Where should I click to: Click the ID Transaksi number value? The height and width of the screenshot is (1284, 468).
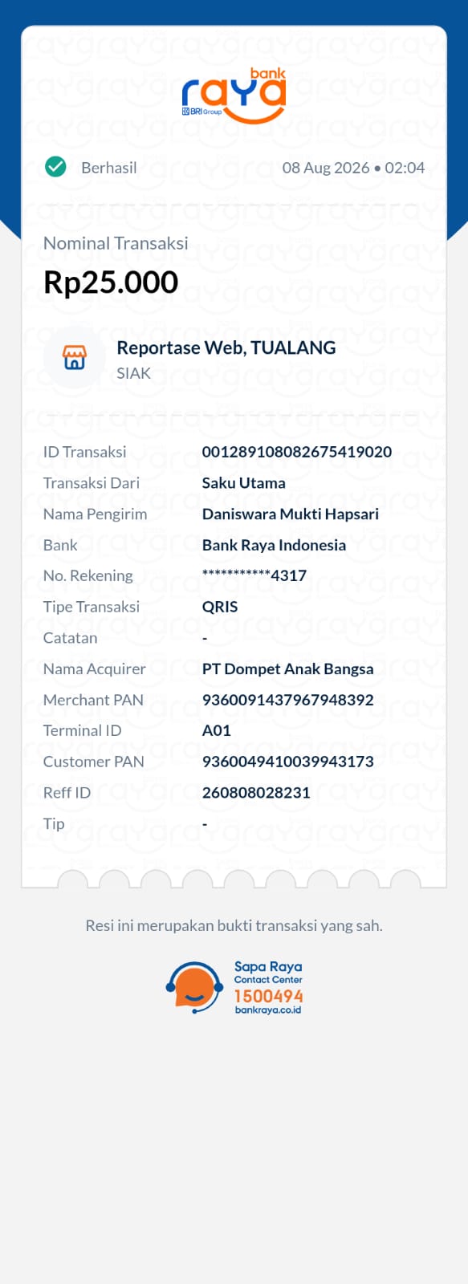tap(297, 452)
